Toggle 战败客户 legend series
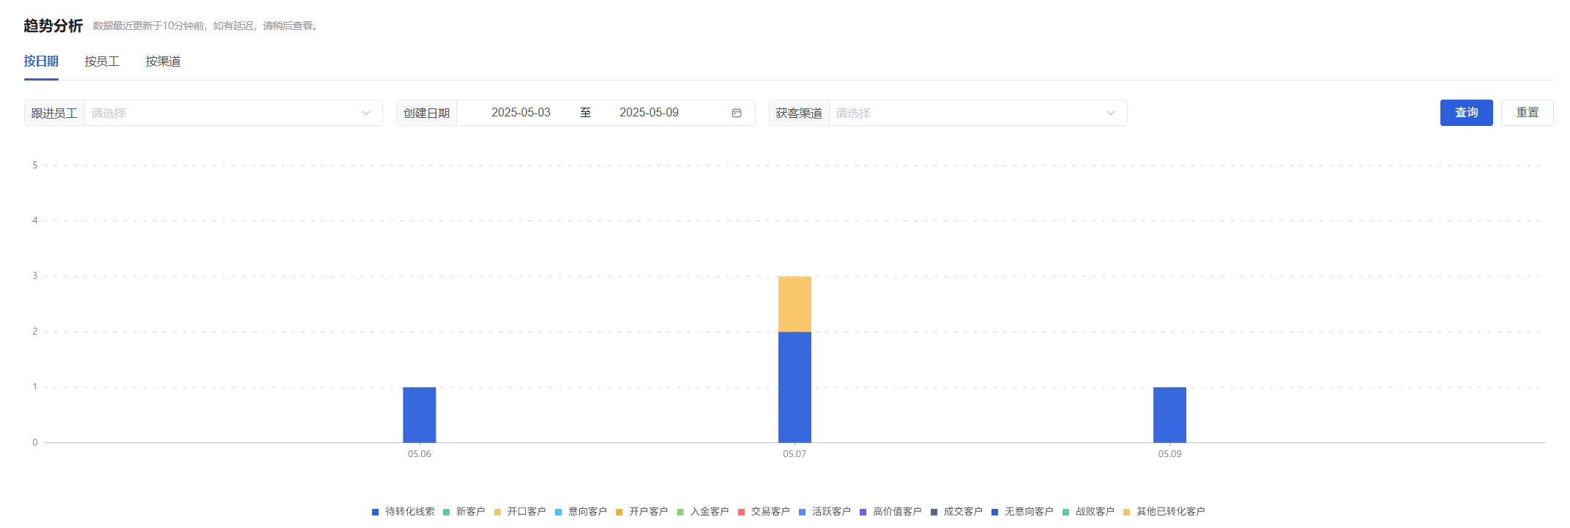This screenshot has height=528, width=1570. click(1088, 511)
